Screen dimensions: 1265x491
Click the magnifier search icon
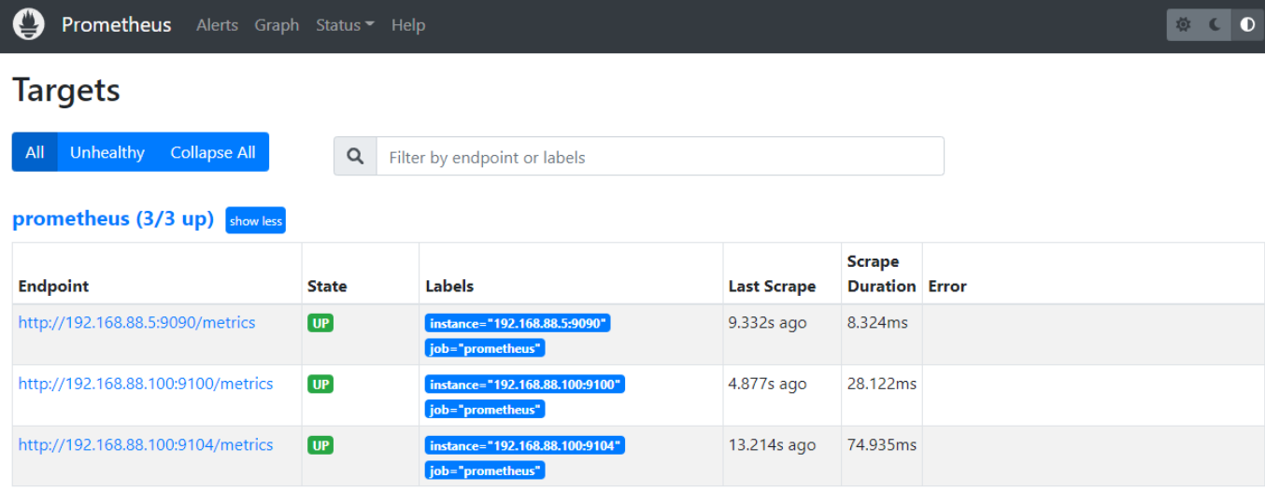[x=355, y=157]
